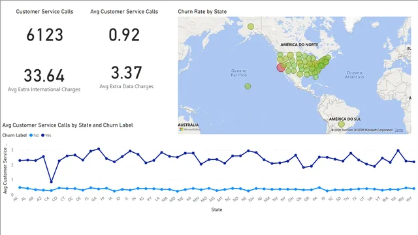Click the 'Avg Extra International Charges' label
Screen dimensions: 418x235
coord(44,89)
